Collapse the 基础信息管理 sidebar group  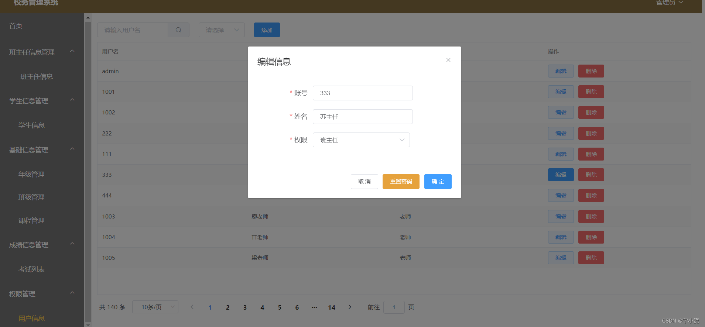pos(72,149)
